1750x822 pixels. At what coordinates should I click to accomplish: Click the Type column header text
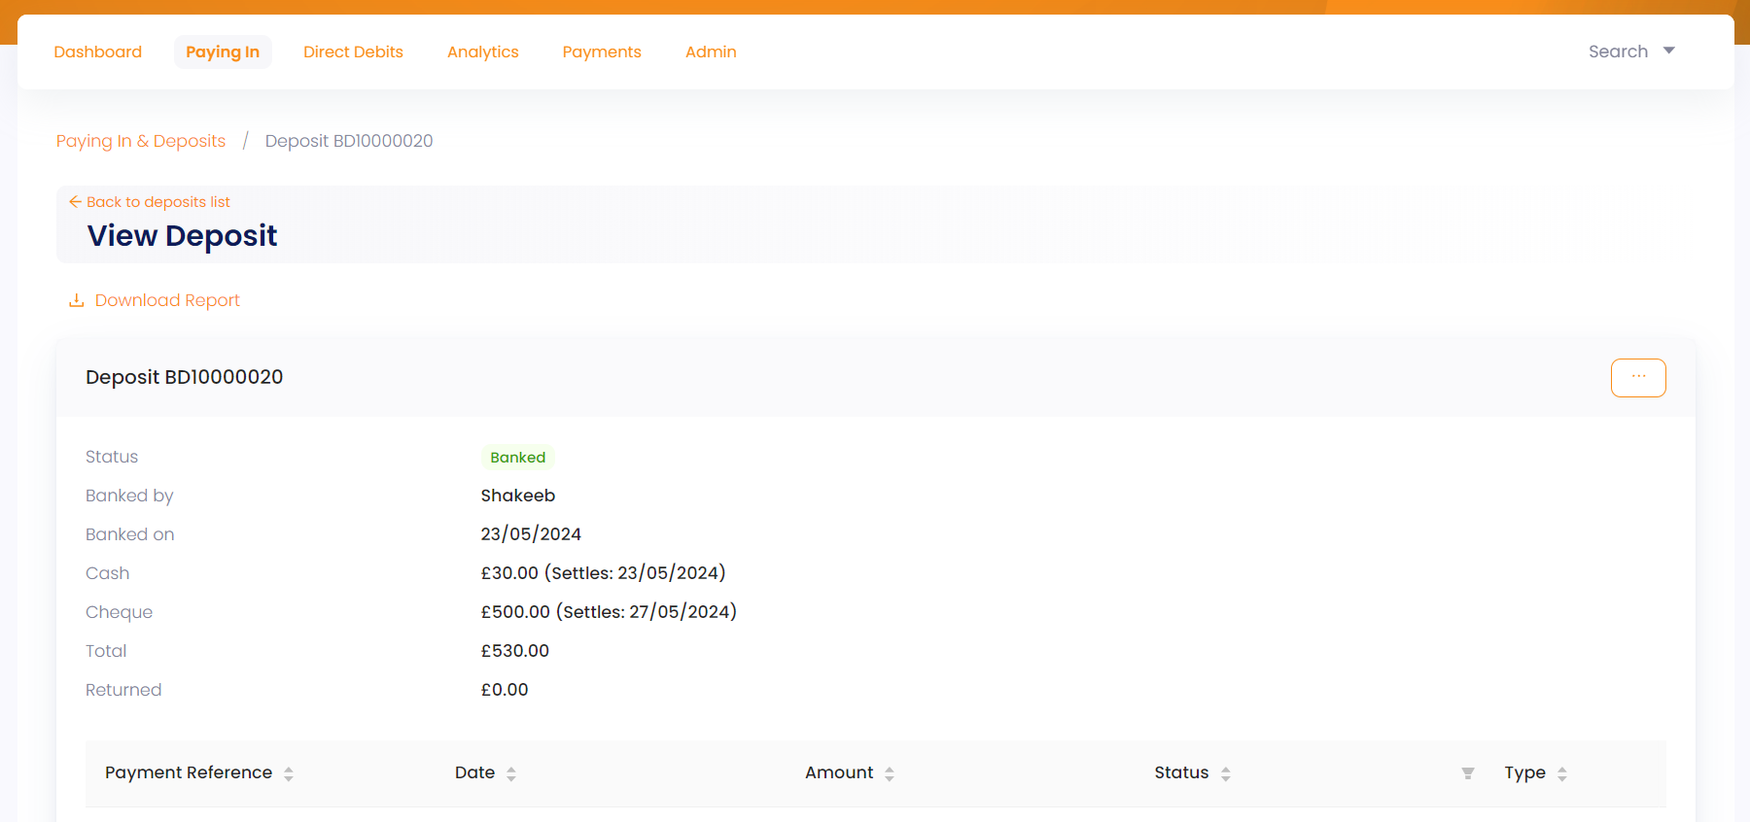(x=1524, y=772)
